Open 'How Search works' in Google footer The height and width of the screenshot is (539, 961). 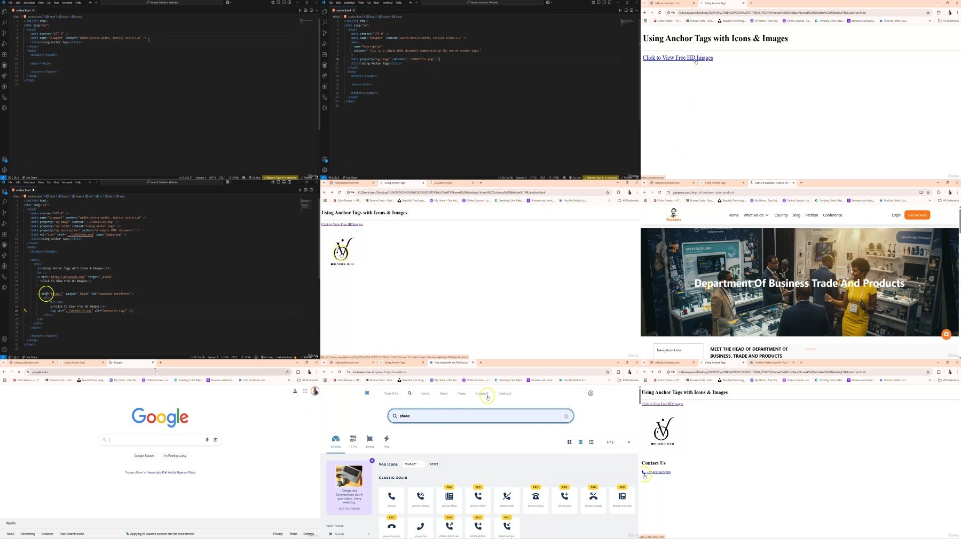coord(72,534)
